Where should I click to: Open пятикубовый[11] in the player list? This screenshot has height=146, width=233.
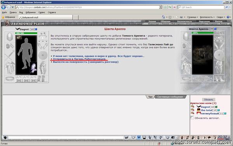(212, 113)
